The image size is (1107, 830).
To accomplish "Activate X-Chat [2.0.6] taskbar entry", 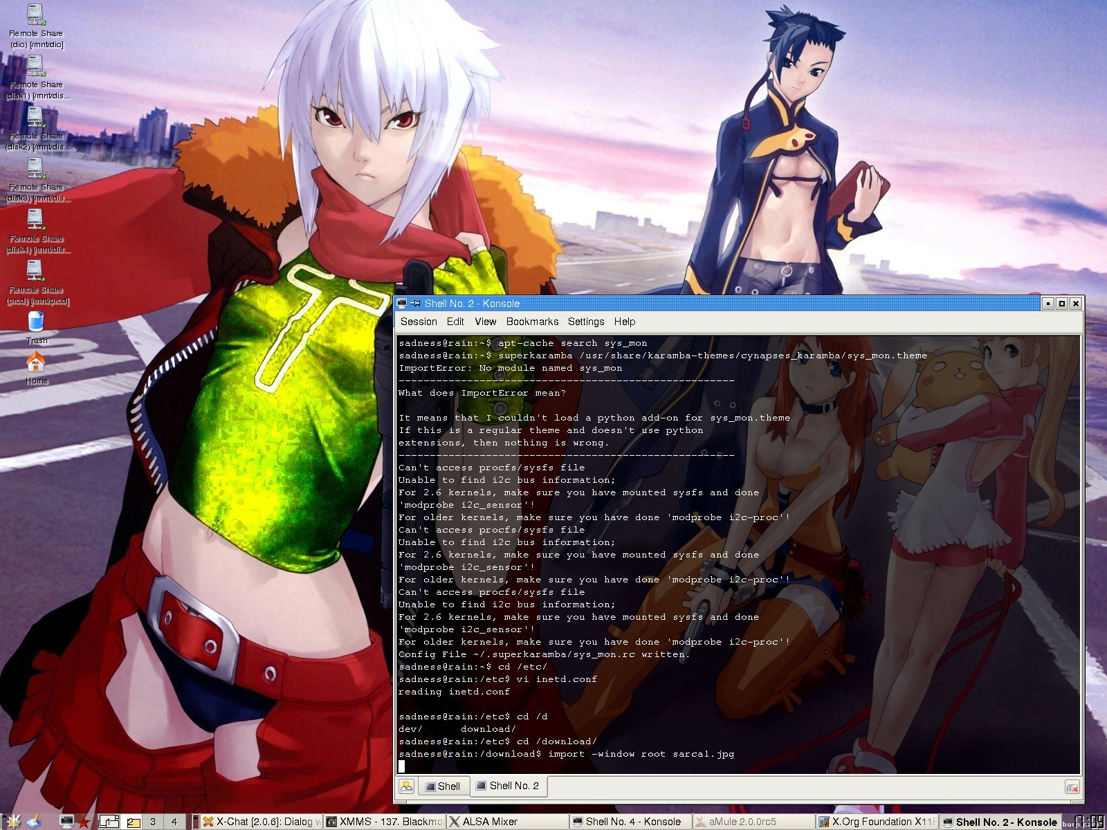I will tap(262, 822).
